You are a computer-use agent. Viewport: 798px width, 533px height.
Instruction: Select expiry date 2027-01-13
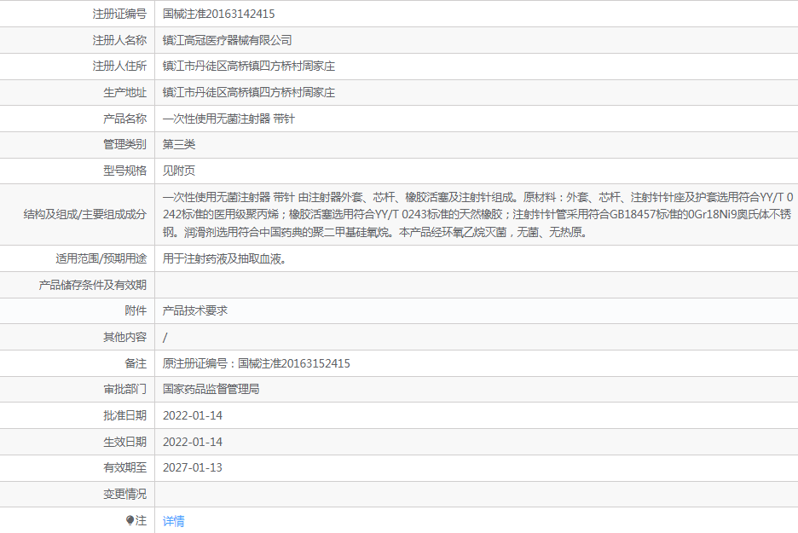tap(193, 467)
